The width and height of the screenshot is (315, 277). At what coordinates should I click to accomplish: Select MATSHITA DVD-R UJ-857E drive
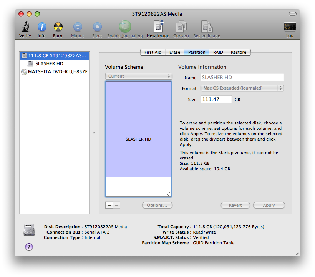click(x=54, y=72)
